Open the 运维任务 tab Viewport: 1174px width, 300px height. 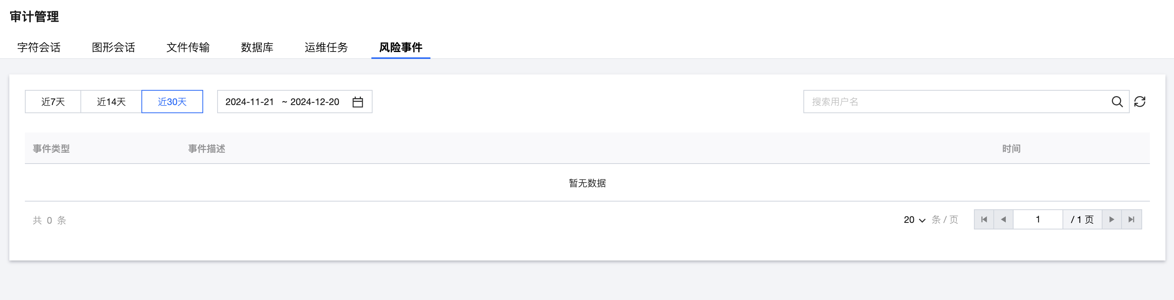[x=326, y=47]
